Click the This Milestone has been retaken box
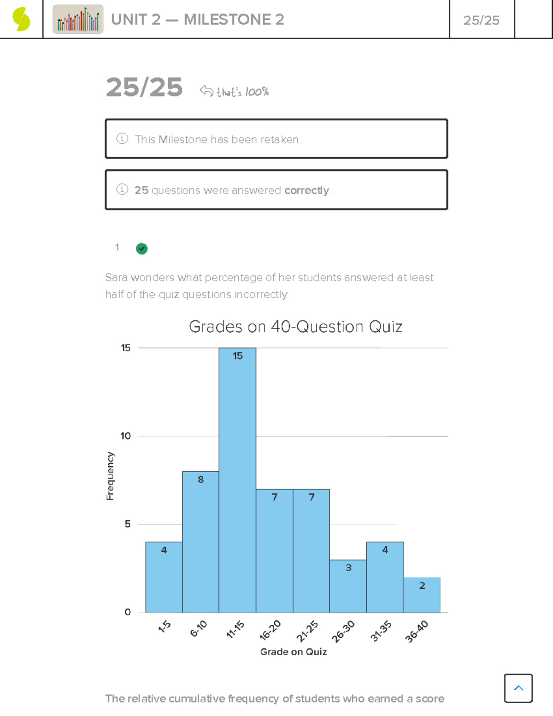553x716 pixels. pyautogui.click(x=276, y=139)
